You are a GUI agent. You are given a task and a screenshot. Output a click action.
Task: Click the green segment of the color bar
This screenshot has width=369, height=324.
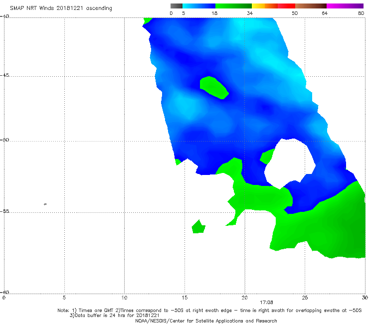click(x=233, y=6)
